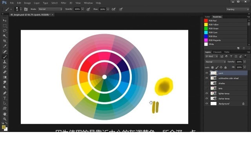Image resolution: width=251 pixels, height=141 pixels.
Task: Toggle tablet pressure for opacity icon
Action: [x=88, y=9]
